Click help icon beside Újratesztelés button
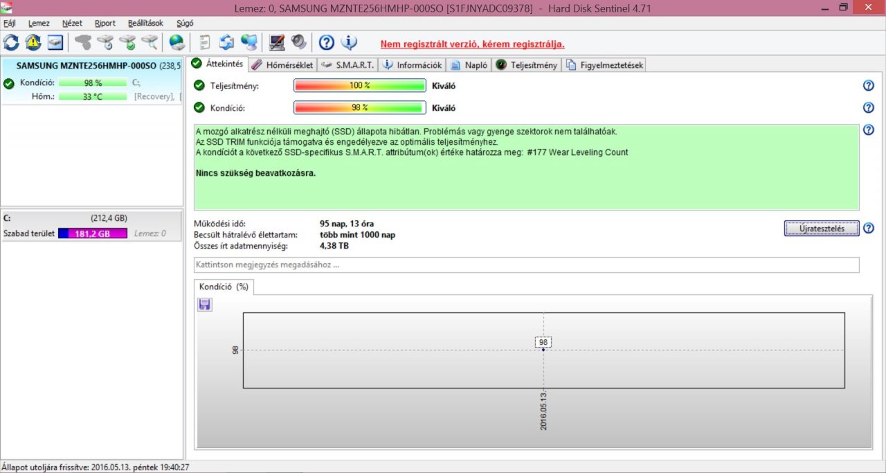The height and width of the screenshot is (473, 886). point(869,228)
